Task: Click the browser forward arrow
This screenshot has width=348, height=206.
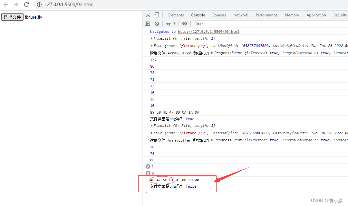Action: 16,5
